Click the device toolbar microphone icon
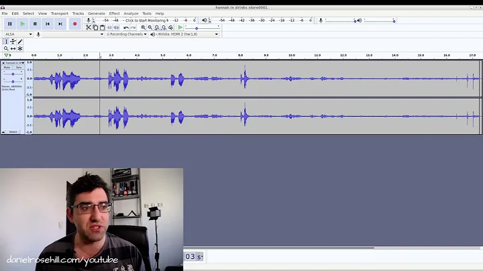The height and width of the screenshot is (271, 483). point(38,34)
